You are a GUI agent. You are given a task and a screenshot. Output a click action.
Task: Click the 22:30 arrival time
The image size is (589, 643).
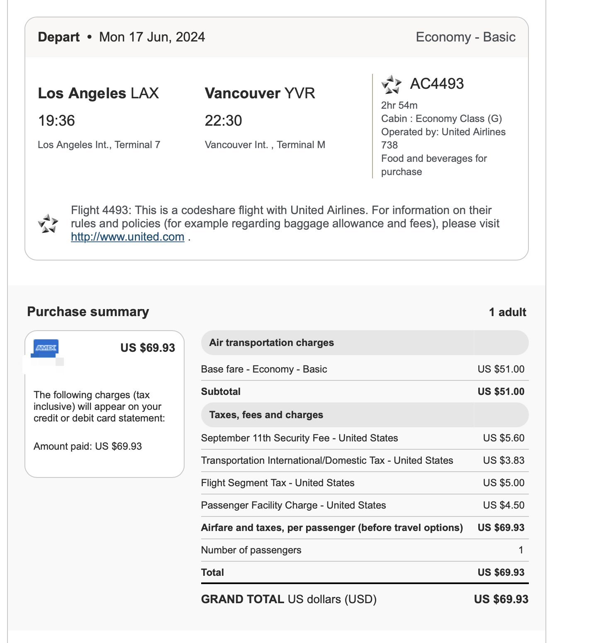coord(223,121)
